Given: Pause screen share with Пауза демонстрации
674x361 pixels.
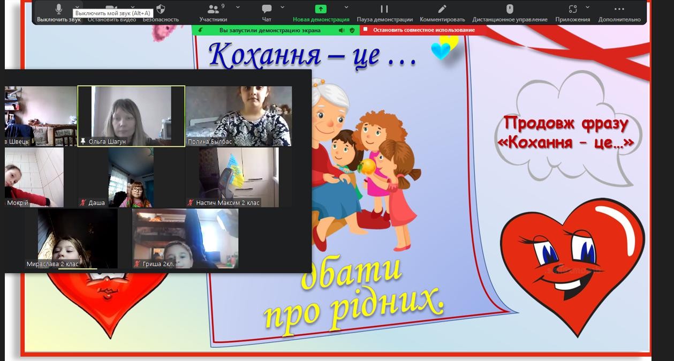Looking at the screenshot, I should [x=384, y=10].
